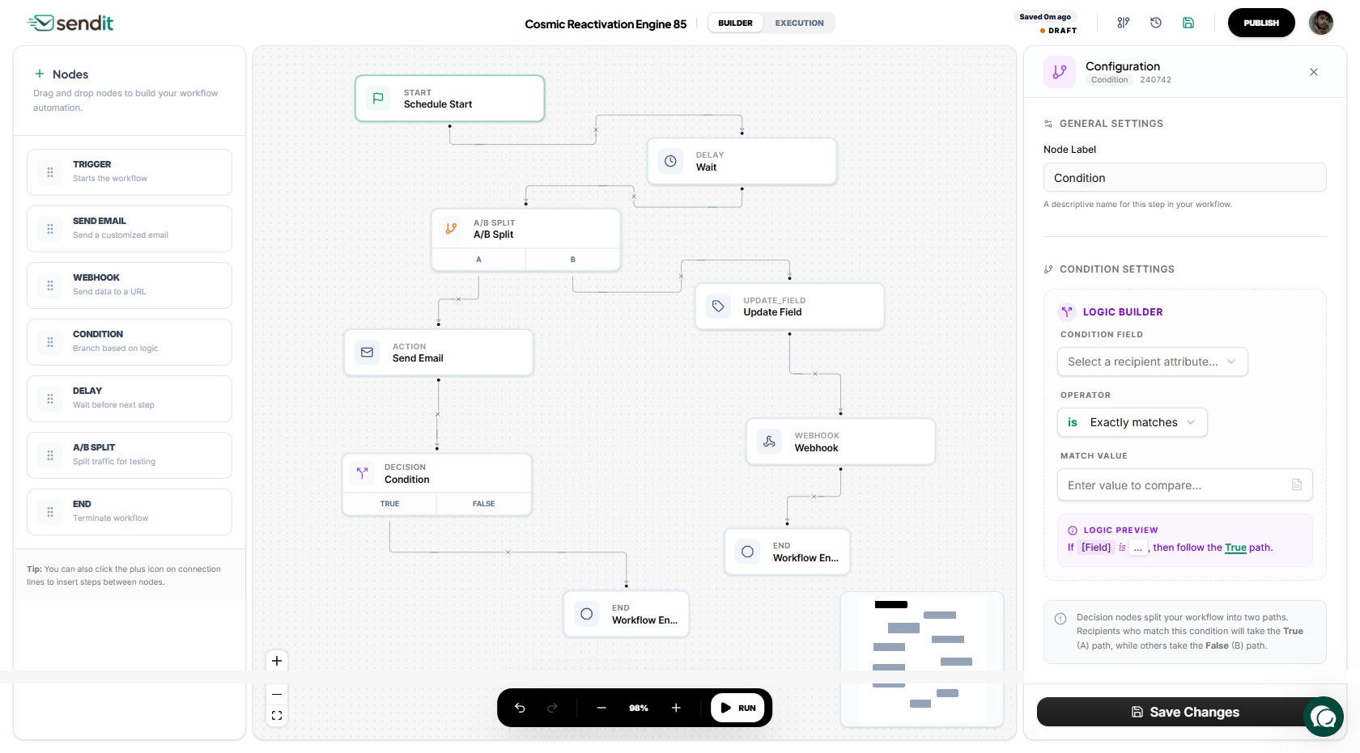Open the branching settings icon in header
This screenshot has width=1360, height=753.
tap(1123, 23)
